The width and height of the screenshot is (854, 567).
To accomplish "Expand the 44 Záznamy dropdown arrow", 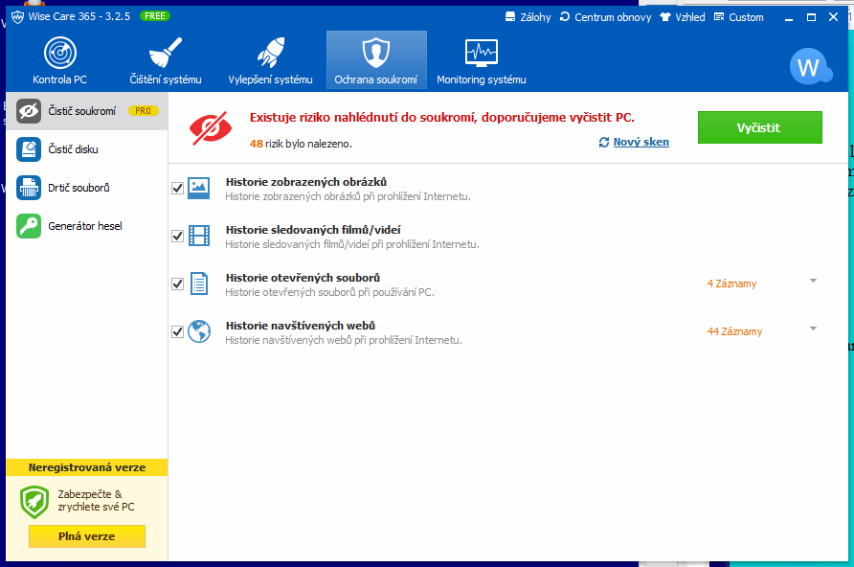I will tap(813, 329).
